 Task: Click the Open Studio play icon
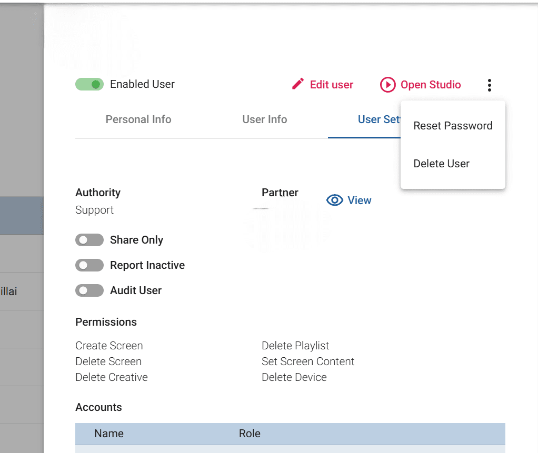pyautogui.click(x=387, y=85)
